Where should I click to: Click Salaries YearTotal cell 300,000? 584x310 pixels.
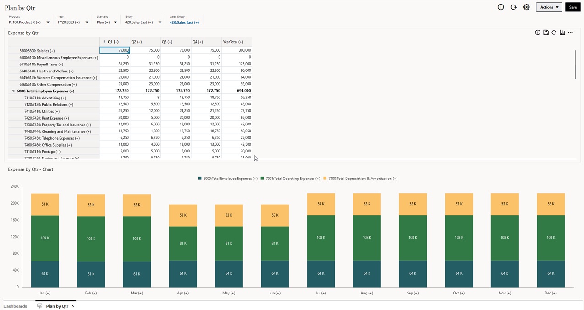(237, 50)
